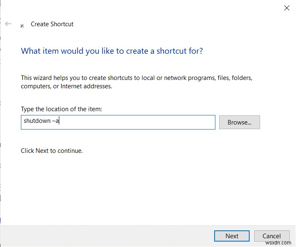Click the "Create Shortcut" window title text
The width and height of the screenshot is (296, 247).
[x=52, y=24]
